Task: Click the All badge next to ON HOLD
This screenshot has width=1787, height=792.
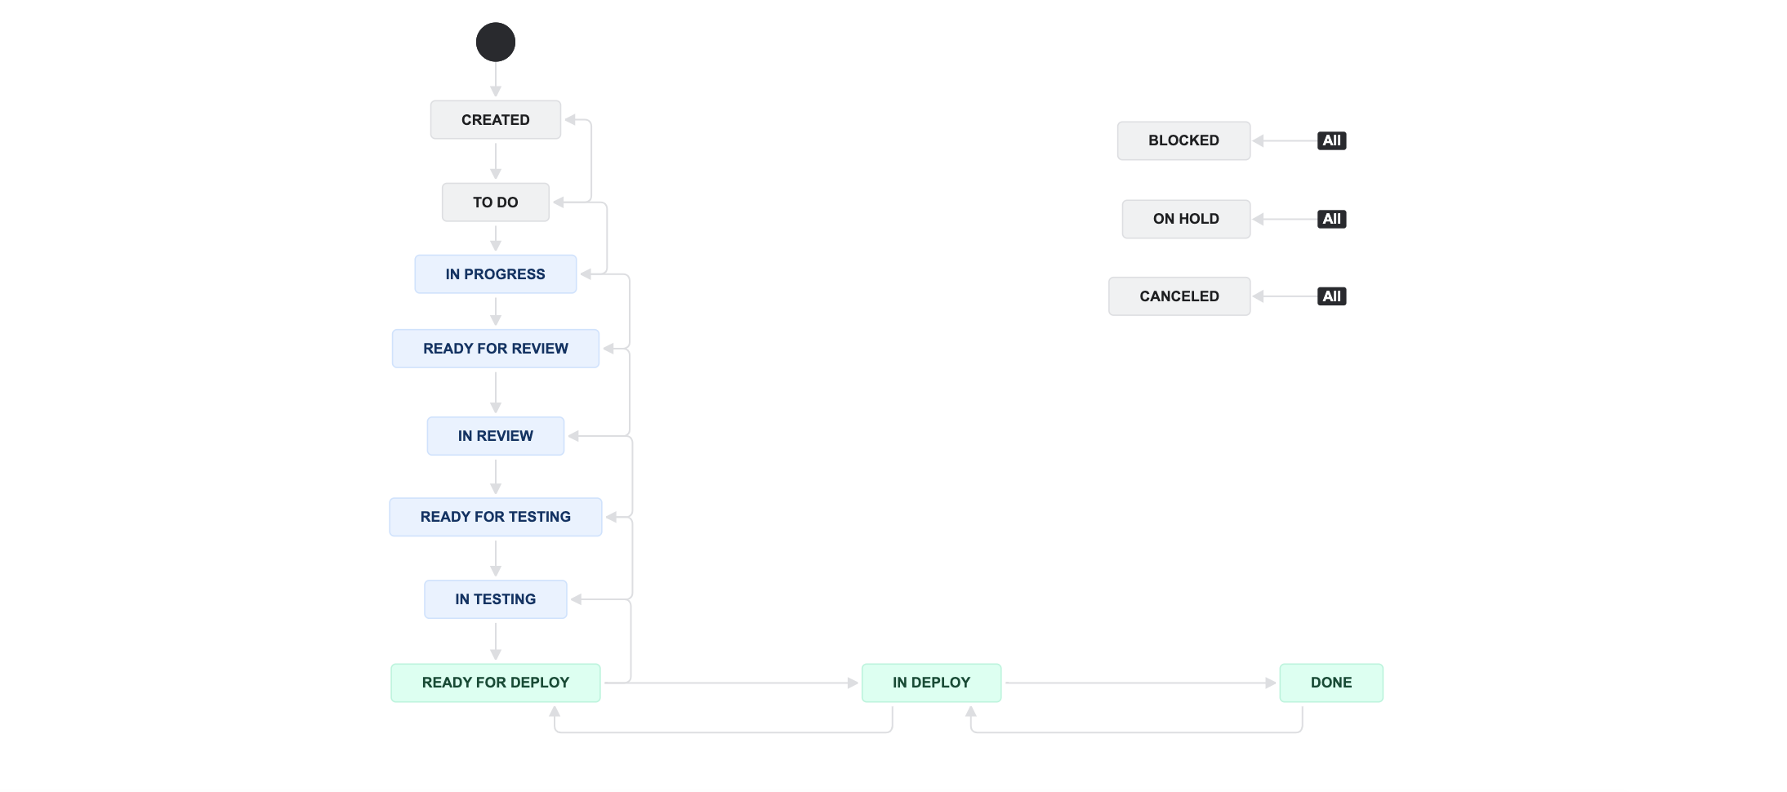Action: tap(1331, 220)
